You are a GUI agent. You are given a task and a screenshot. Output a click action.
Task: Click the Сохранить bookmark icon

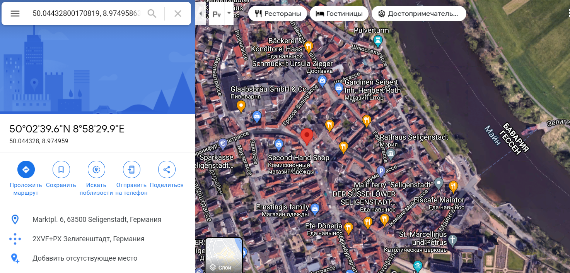click(x=61, y=169)
